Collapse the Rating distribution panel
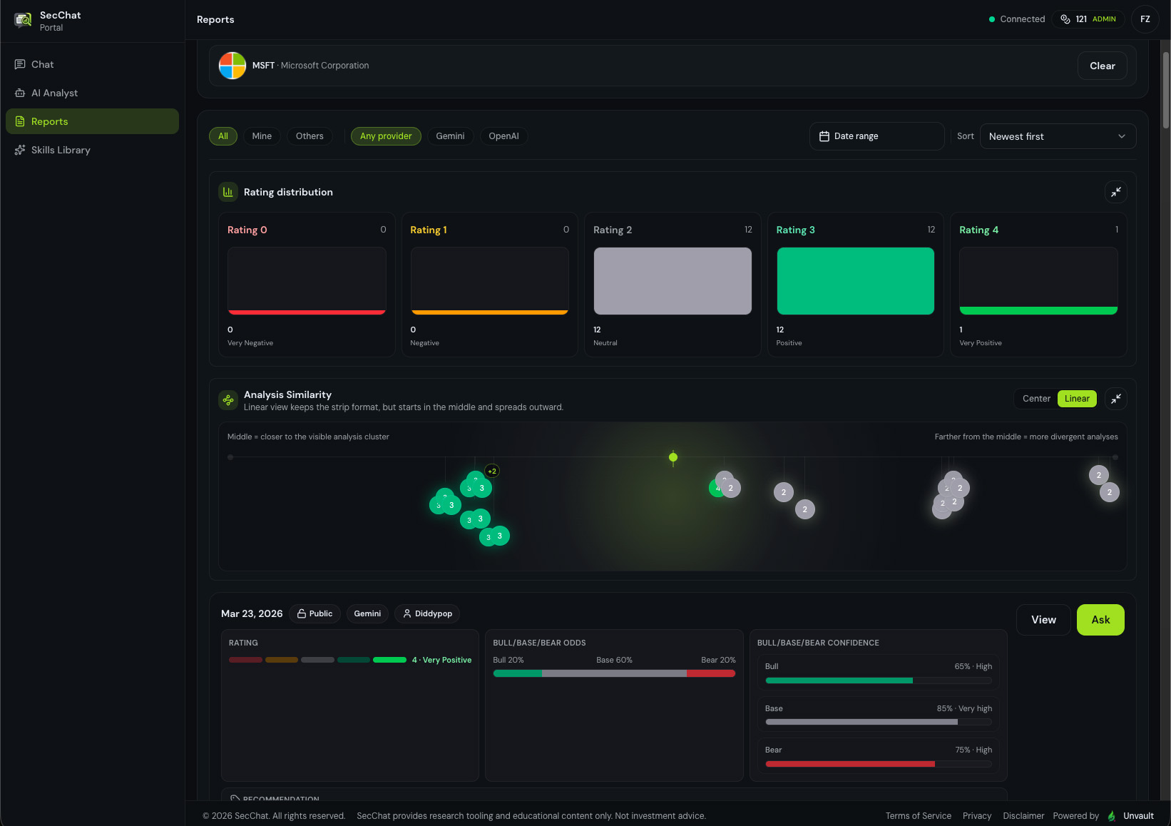 pos(1116,192)
